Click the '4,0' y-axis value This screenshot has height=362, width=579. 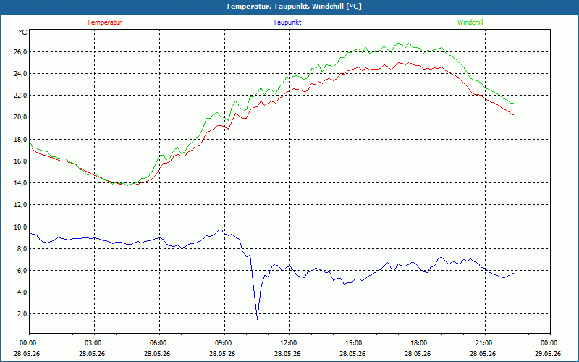(22, 292)
